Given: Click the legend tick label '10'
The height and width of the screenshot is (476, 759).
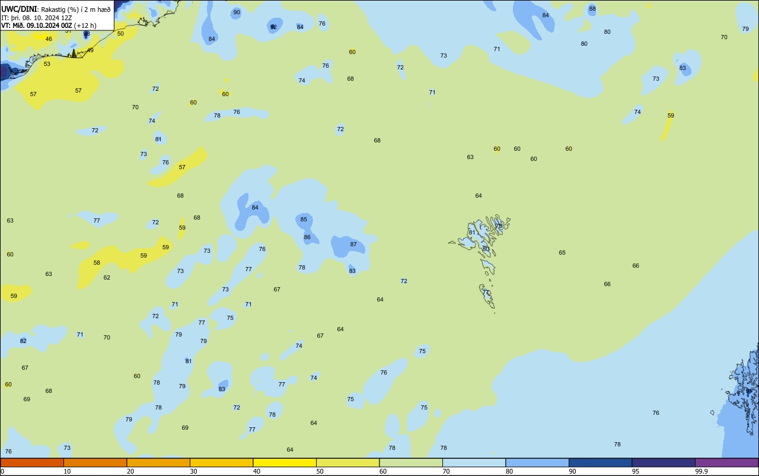Looking at the screenshot, I should click(67, 471).
